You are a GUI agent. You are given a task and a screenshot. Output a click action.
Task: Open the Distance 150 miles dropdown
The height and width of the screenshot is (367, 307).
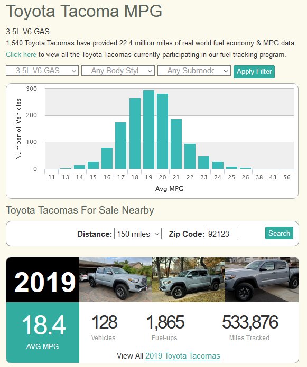pos(138,234)
